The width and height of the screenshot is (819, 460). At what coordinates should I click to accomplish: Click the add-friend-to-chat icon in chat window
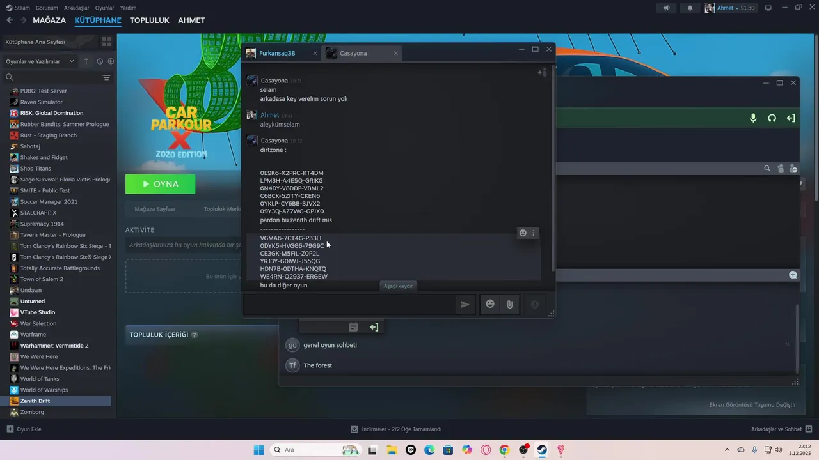[542, 72]
